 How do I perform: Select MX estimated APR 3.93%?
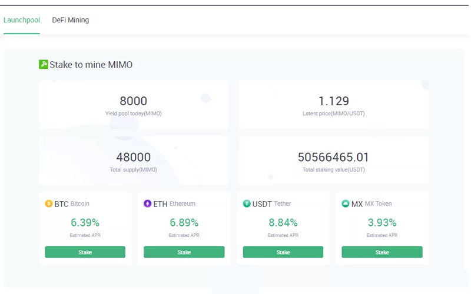382,223
